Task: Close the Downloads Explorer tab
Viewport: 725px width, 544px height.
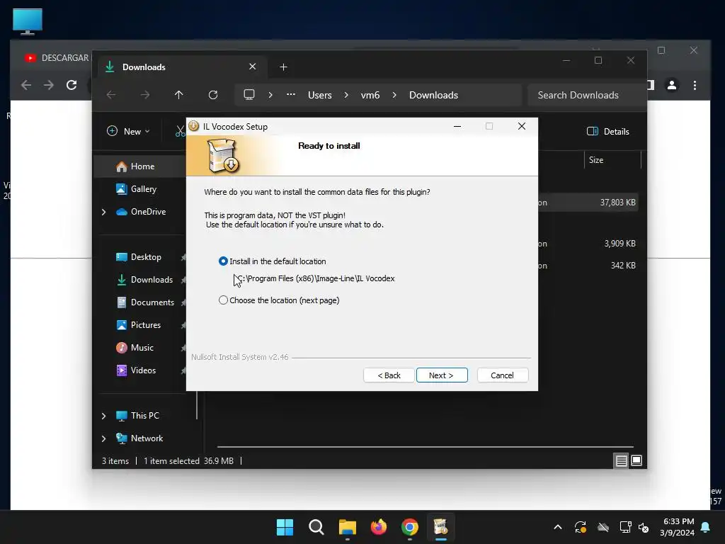Action: 253,67
